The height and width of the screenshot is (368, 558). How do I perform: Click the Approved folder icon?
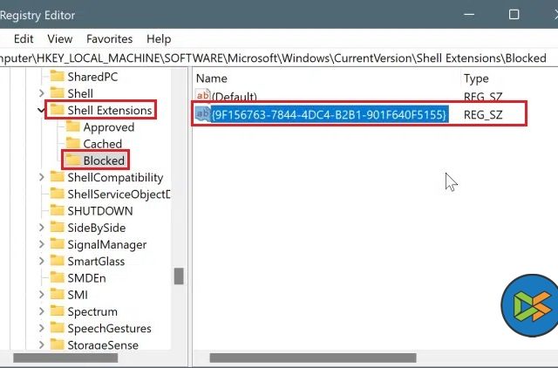[73, 126]
